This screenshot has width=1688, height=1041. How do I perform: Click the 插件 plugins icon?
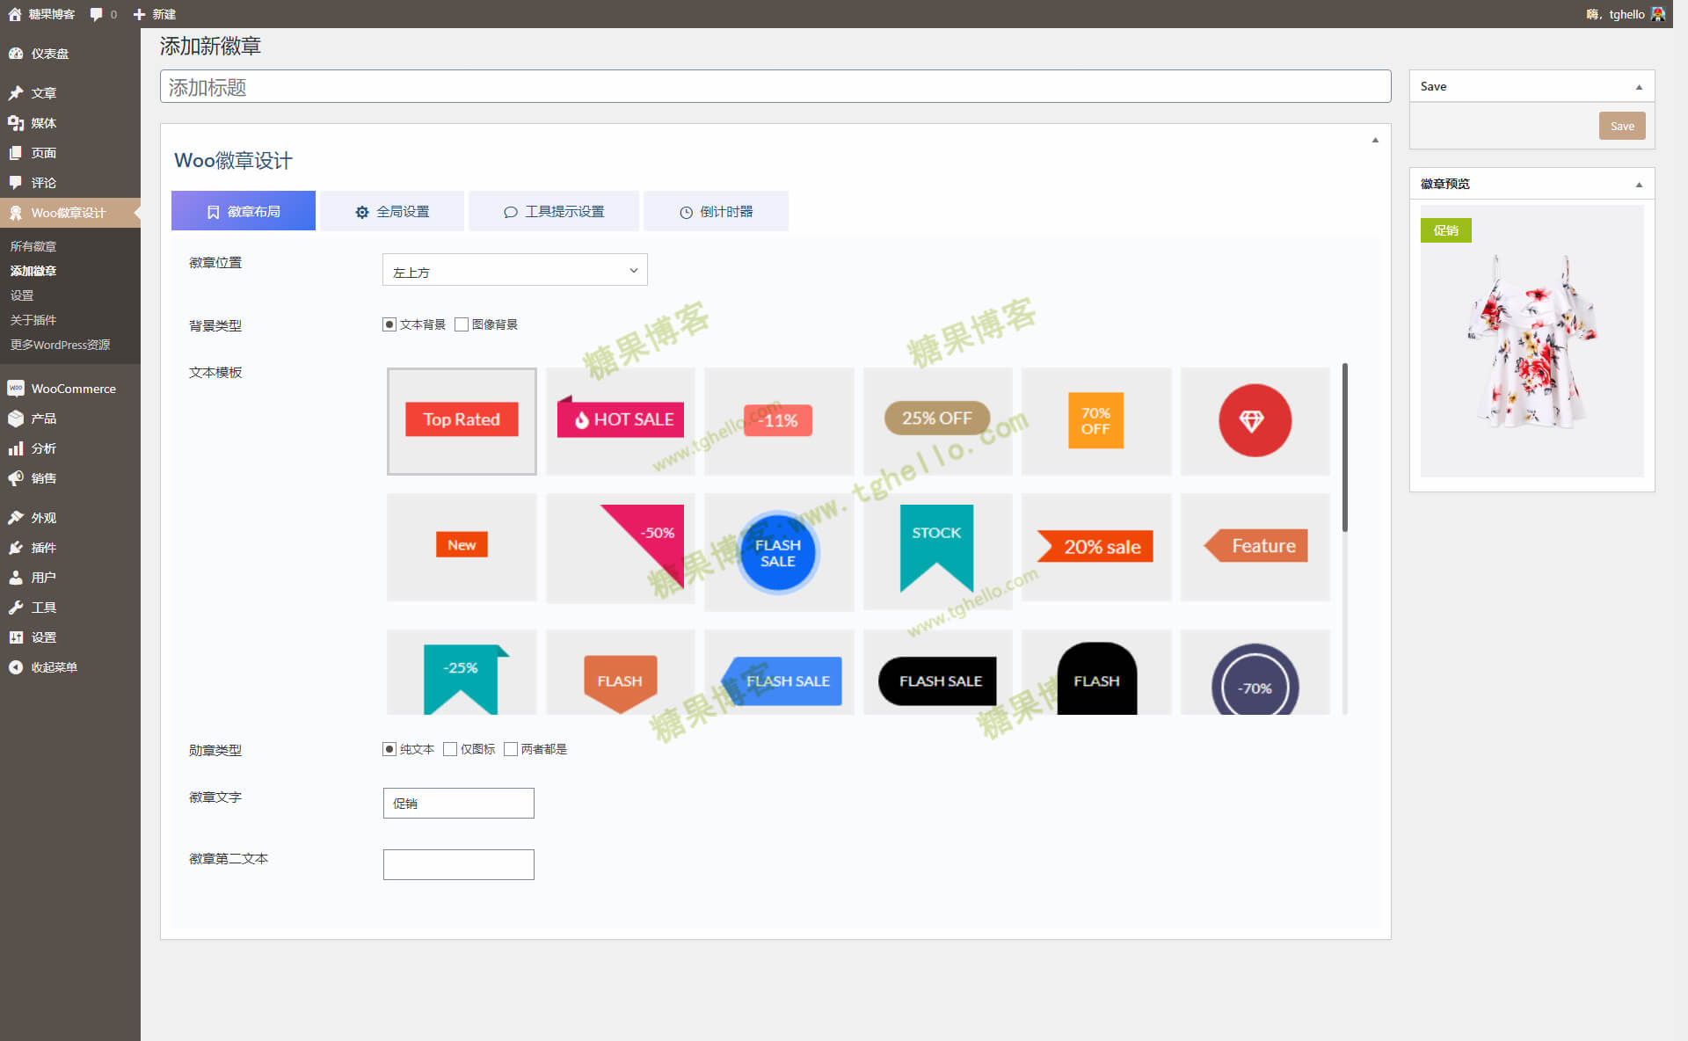click(x=17, y=546)
